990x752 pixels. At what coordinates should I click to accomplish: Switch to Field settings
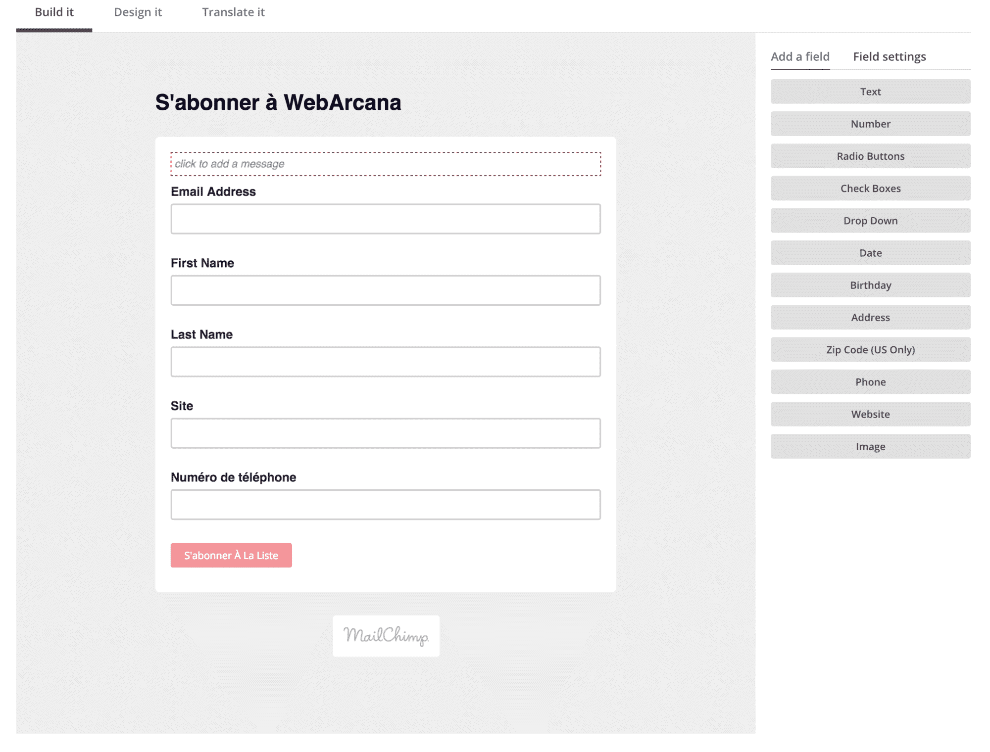click(889, 56)
